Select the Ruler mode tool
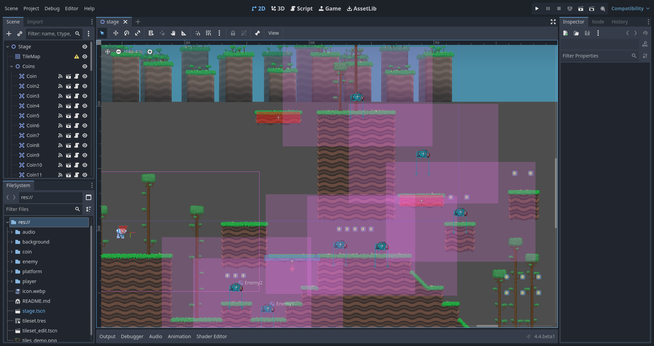Image resolution: width=654 pixels, height=346 pixels. [184, 33]
